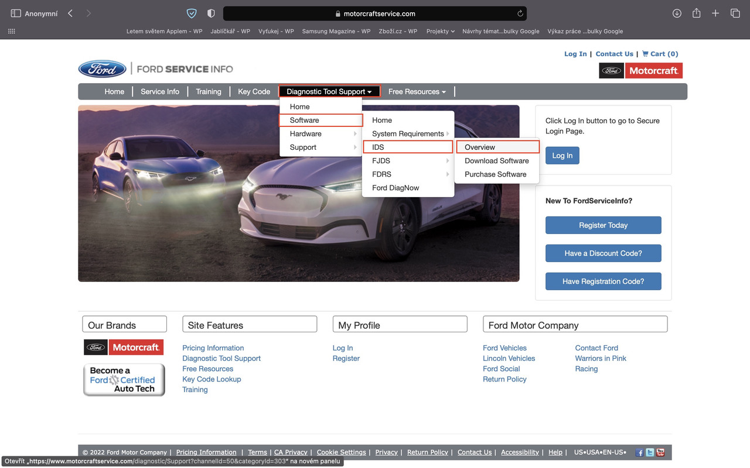This screenshot has height=468, width=750.
Task: Open the Training navigation tab
Action: coord(209,91)
